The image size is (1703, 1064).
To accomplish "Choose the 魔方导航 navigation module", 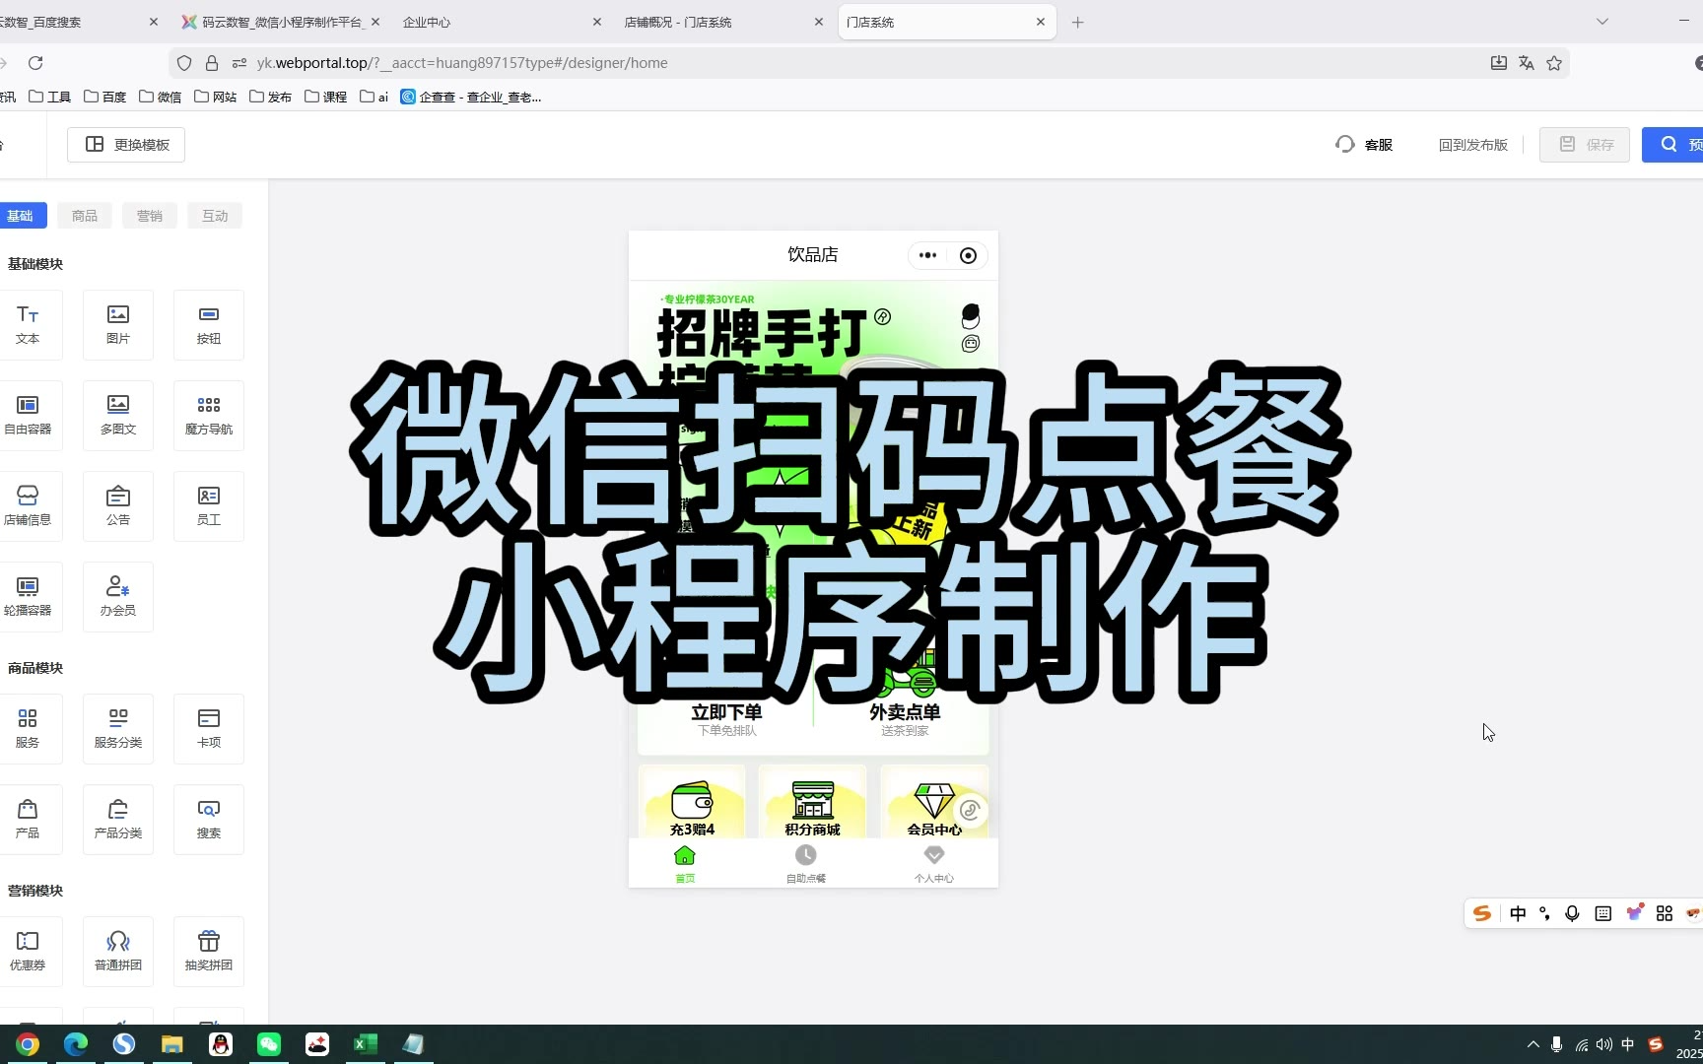I will point(209,415).
